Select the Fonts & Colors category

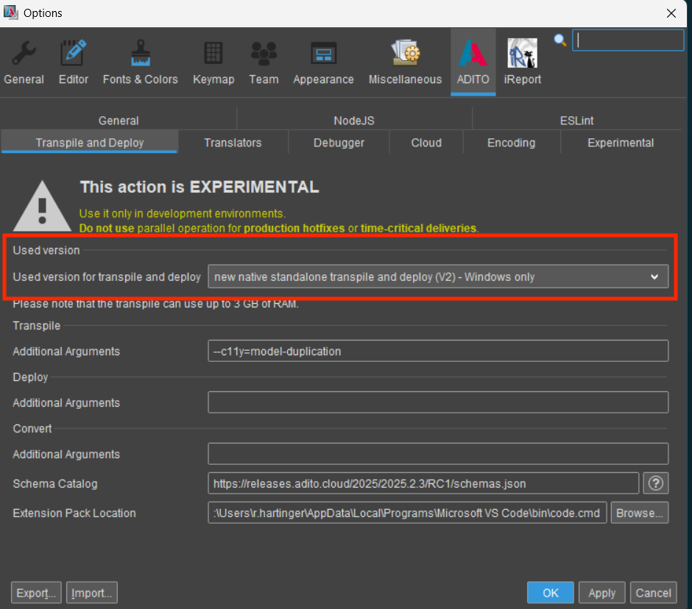140,63
